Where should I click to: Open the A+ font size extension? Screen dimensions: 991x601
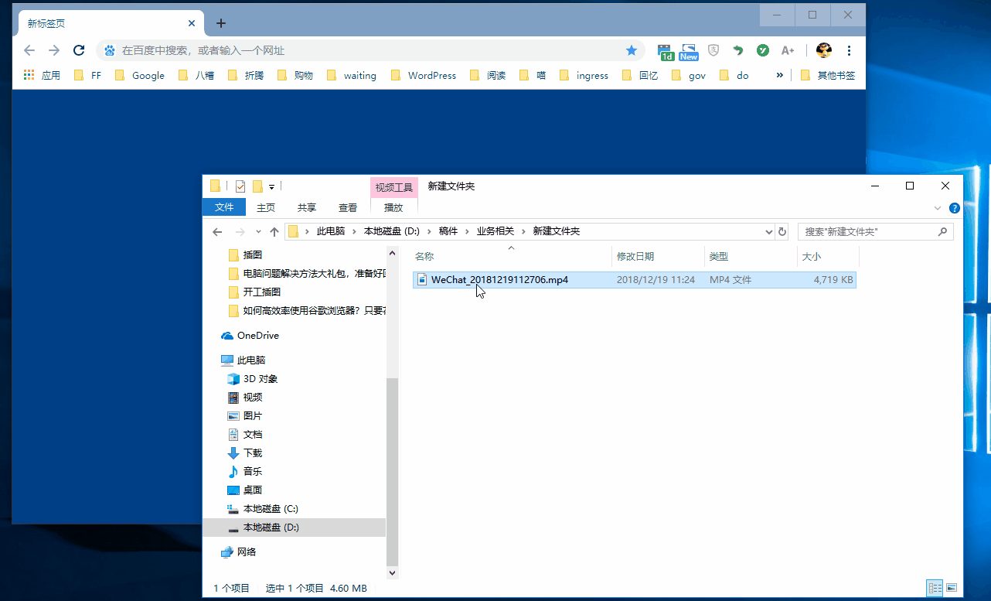pos(788,50)
